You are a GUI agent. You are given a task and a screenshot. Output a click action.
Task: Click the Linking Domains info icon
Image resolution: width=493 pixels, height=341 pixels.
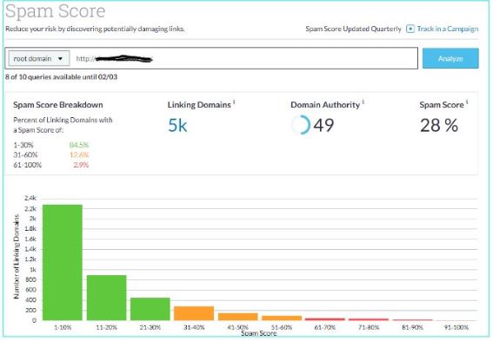pyautogui.click(x=234, y=102)
